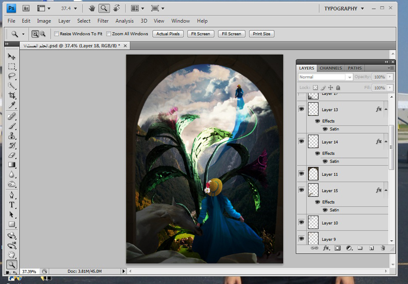Image resolution: width=408 pixels, height=284 pixels.
Task: Hide Layer 9 using its eye icon
Action: [301, 239]
